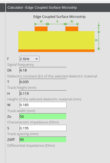
Task: Select the green Zdiff impedance field
Action: point(43,139)
